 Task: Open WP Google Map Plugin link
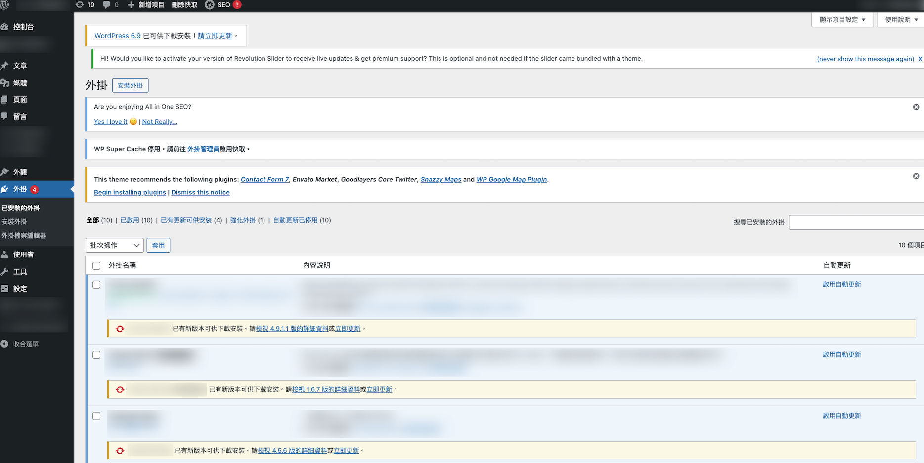pos(512,179)
